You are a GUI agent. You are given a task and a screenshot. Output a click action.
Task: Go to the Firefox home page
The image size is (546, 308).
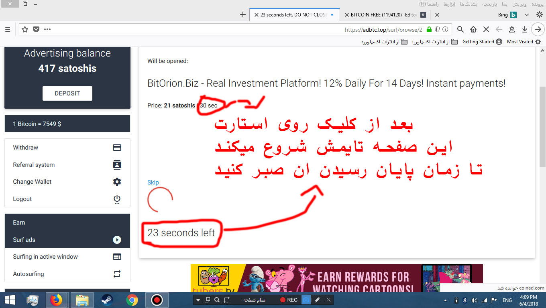[x=473, y=29]
